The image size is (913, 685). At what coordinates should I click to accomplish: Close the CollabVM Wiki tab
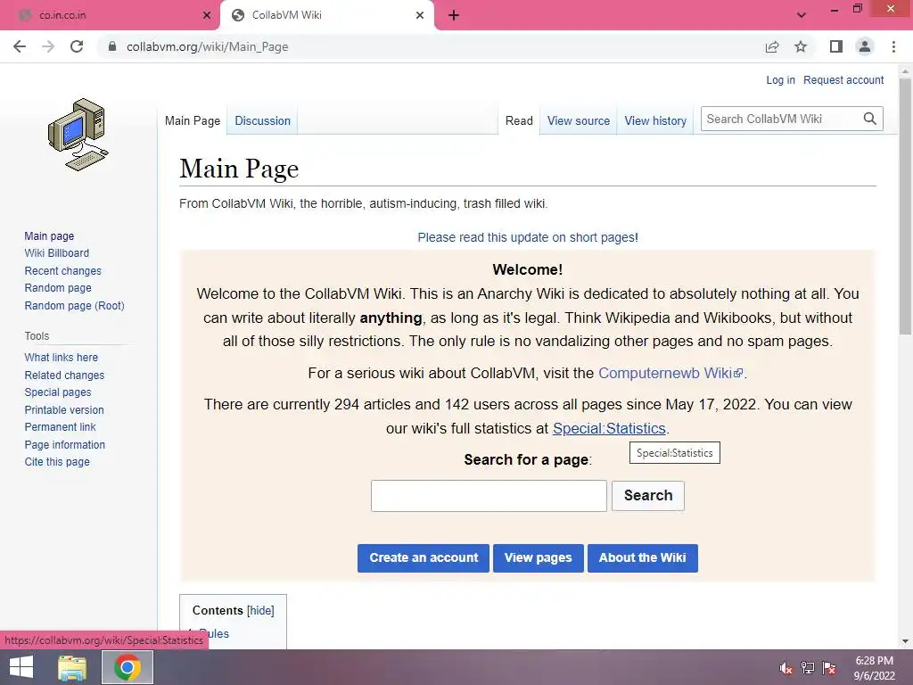tap(420, 15)
